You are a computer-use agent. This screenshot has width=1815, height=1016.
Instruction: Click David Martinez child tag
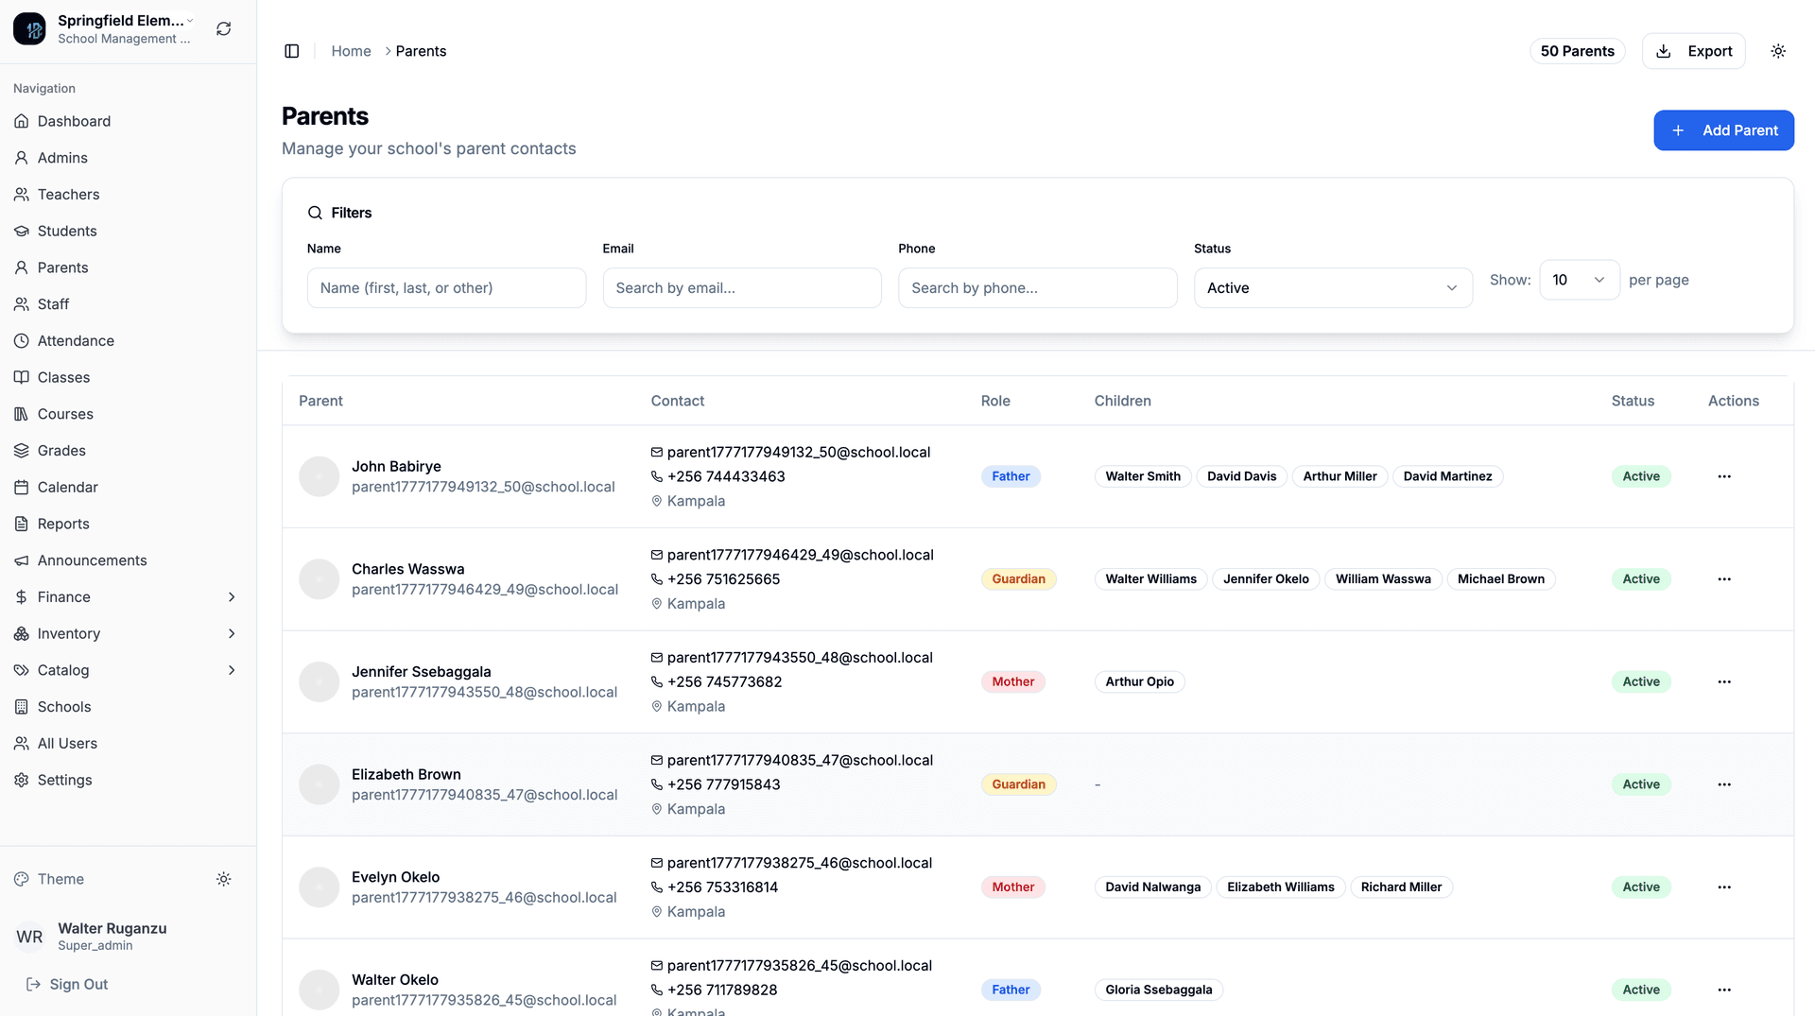(x=1447, y=476)
